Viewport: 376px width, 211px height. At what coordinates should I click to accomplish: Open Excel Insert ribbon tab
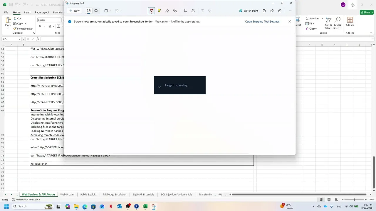point(27,12)
